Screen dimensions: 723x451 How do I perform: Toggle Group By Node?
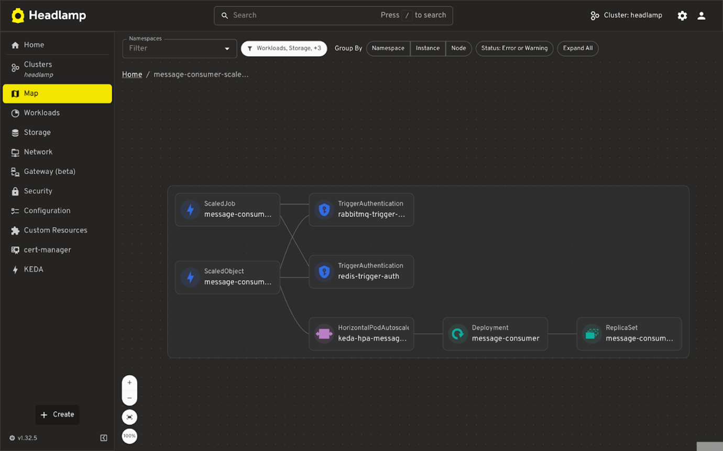pyautogui.click(x=458, y=48)
